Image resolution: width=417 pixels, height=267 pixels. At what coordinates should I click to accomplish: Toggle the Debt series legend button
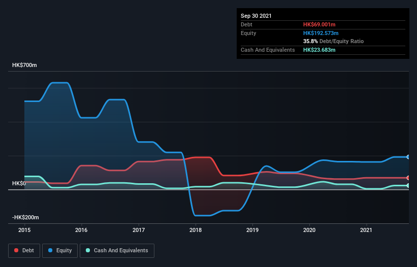24,251
